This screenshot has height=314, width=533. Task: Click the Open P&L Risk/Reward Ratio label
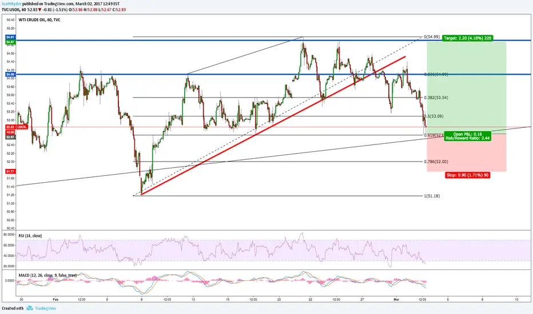[x=468, y=136]
